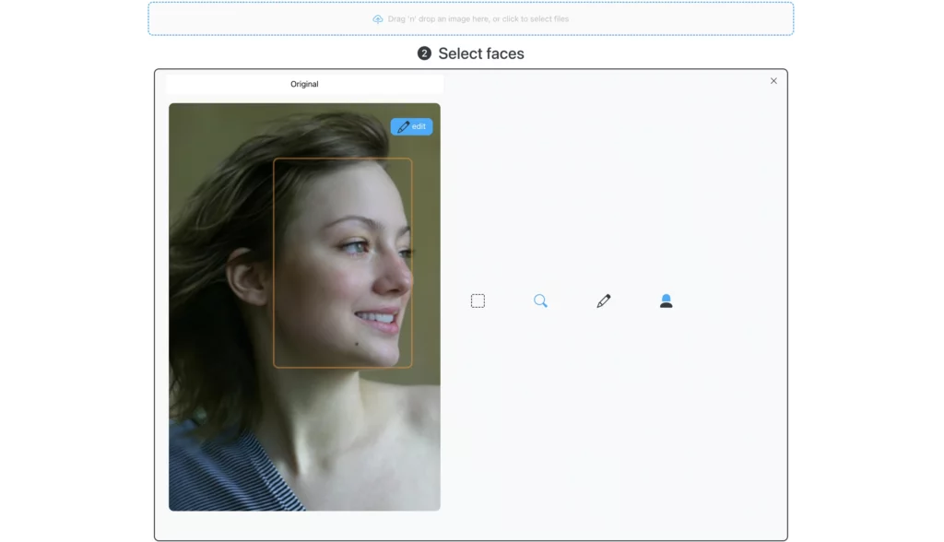The width and height of the screenshot is (944, 542).
Task: Click the dashed file upload field
Action: [x=470, y=18]
